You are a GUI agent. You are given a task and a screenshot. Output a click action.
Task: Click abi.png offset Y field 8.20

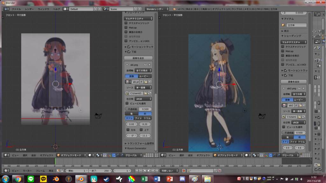145,124
